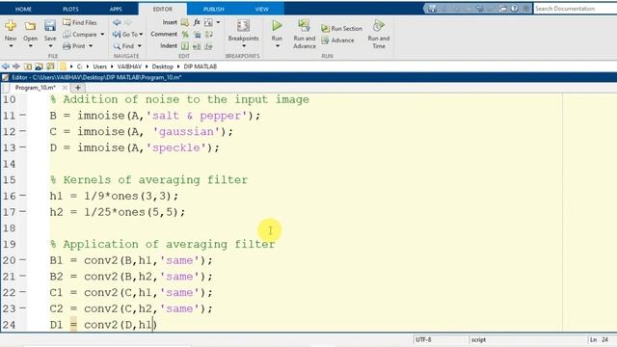Click the Up one level folder icon

[x=28, y=67]
